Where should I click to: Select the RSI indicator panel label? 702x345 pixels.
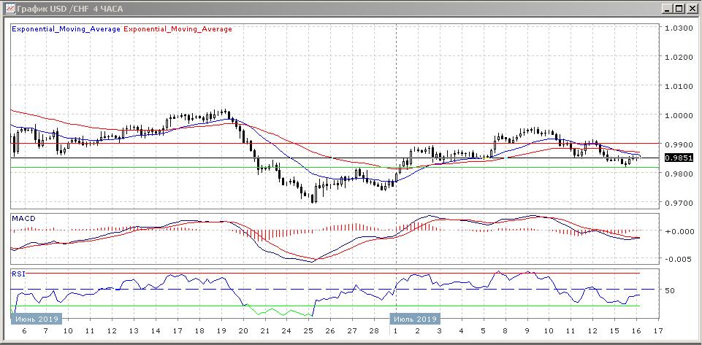coord(19,274)
